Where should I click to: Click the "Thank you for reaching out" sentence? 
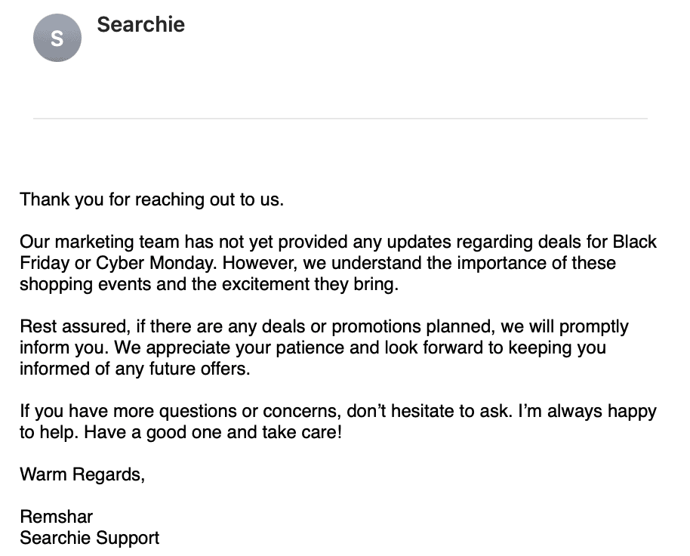[x=152, y=199]
